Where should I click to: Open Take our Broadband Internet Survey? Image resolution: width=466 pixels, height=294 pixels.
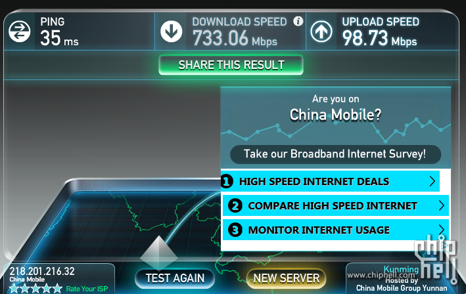click(x=335, y=154)
